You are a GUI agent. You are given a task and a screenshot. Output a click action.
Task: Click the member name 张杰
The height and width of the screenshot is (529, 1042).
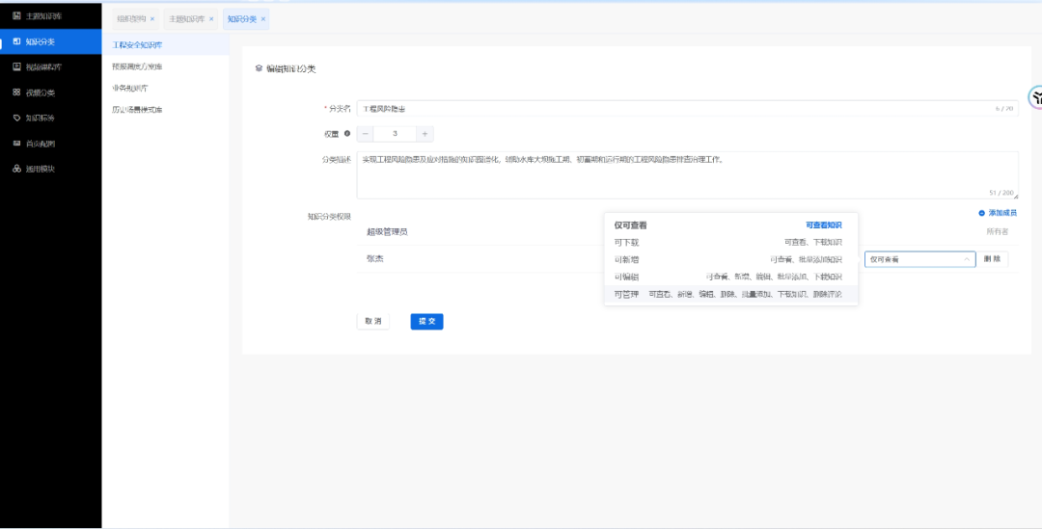(x=374, y=259)
